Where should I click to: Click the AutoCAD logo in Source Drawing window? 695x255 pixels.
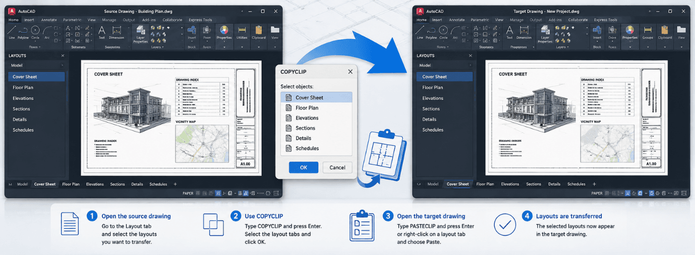[x=11, y=10]
